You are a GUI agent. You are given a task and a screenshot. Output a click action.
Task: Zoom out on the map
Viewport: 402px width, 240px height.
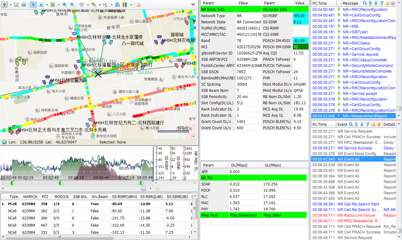72,5
